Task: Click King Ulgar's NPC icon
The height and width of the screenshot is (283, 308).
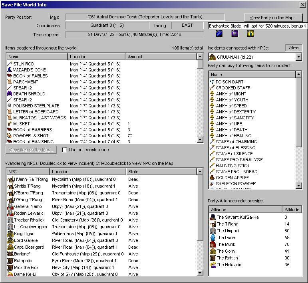Action: (10, 234)
